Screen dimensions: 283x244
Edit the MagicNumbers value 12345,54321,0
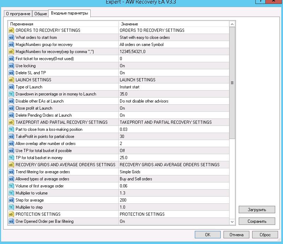[x=174, y=52]
